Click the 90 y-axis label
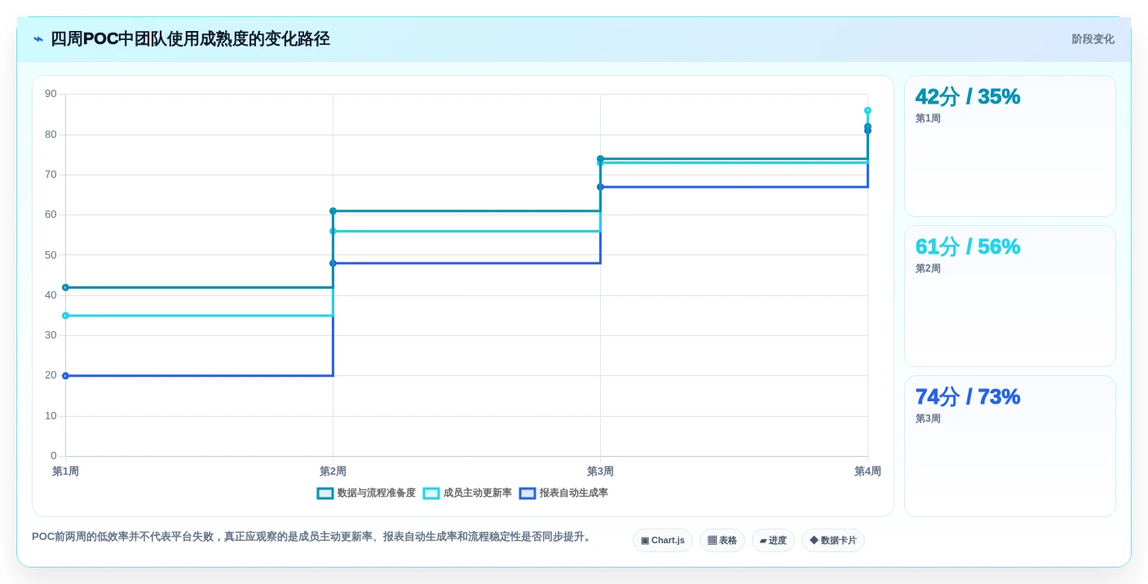Screen dimensions: 1148x584 pos(51,94)
